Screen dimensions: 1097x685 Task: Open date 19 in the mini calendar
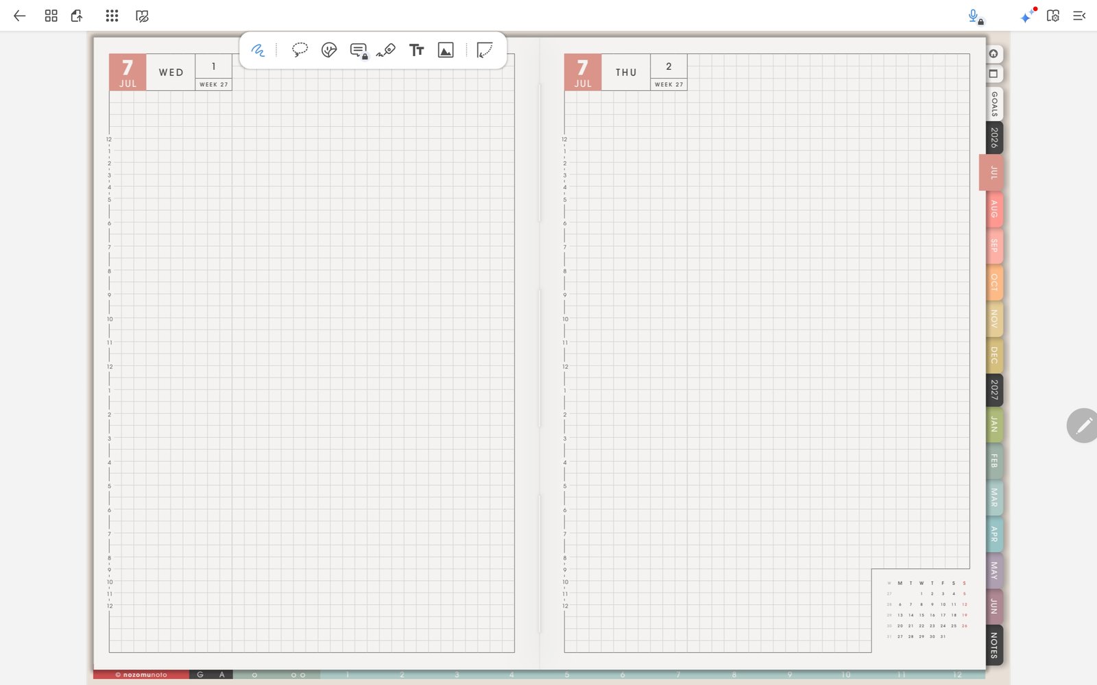964,615
